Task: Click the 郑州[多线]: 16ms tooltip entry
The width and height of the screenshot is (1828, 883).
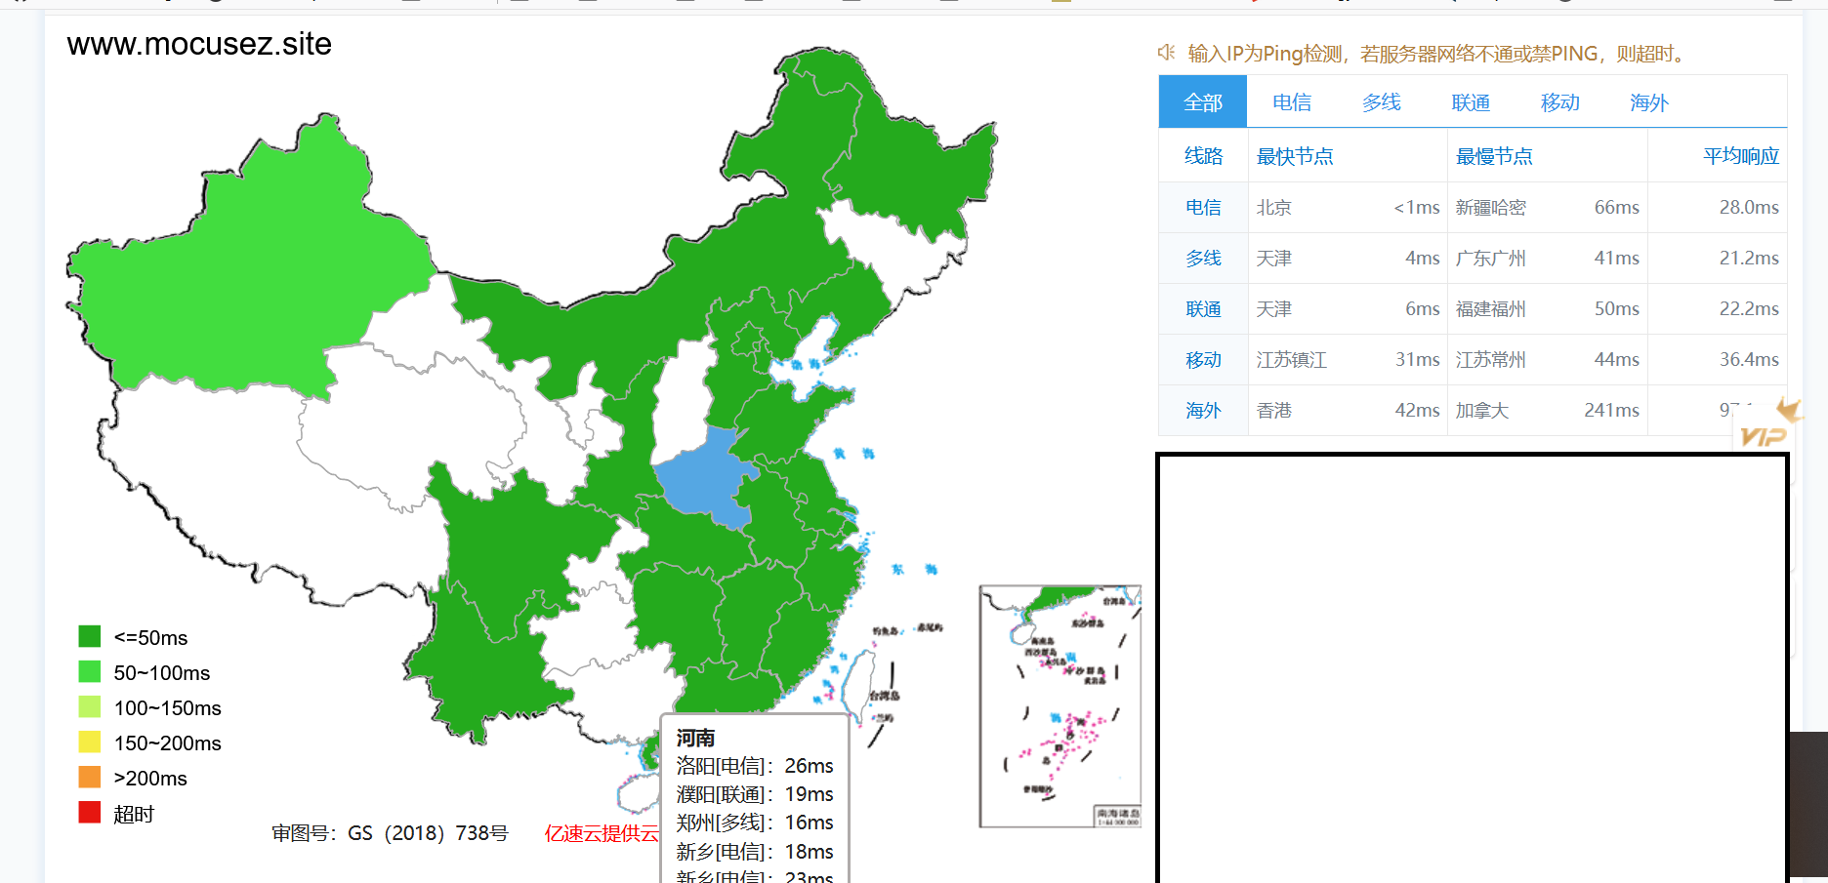Action: point(755,823)
